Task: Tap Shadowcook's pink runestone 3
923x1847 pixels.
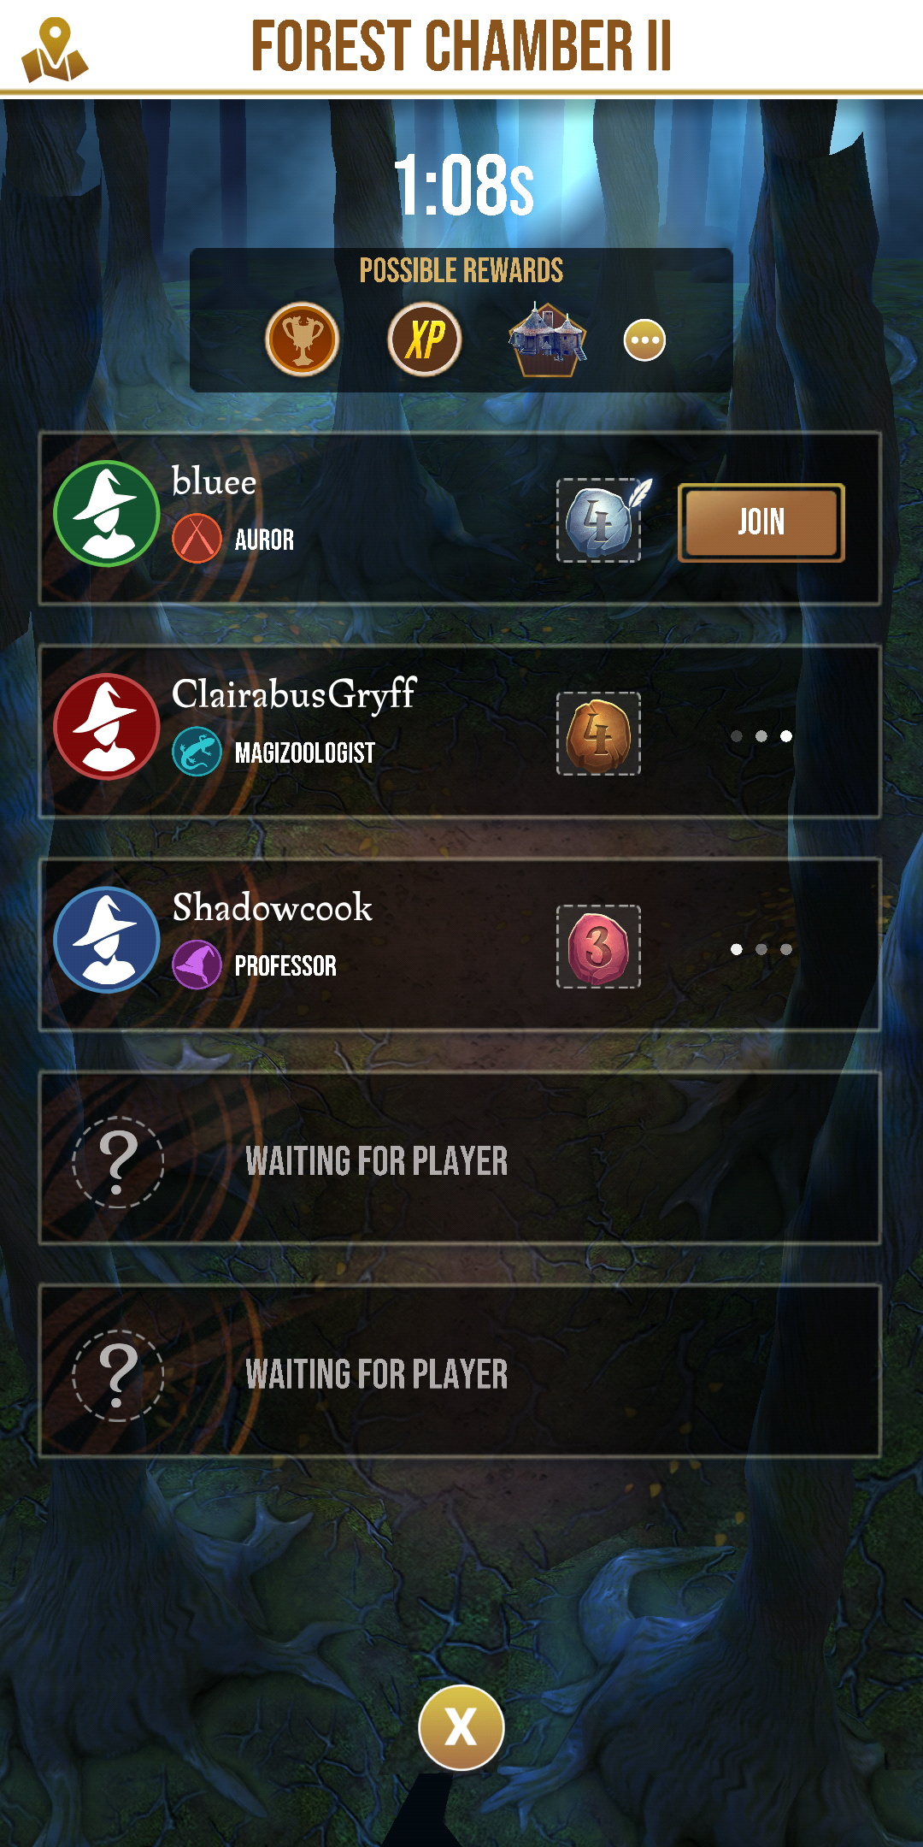Action: [599, 947]
